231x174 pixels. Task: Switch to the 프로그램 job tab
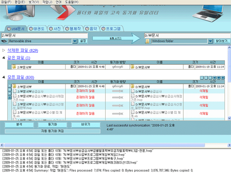pos(111,28)
